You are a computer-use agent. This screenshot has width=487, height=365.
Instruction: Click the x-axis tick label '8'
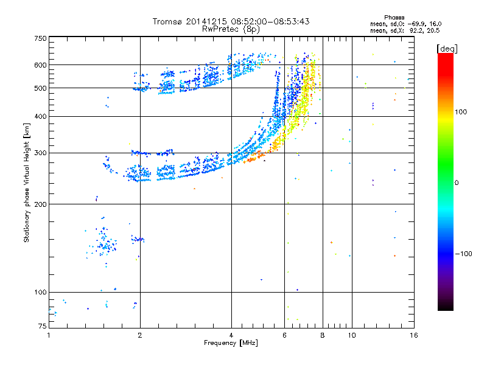323,335
